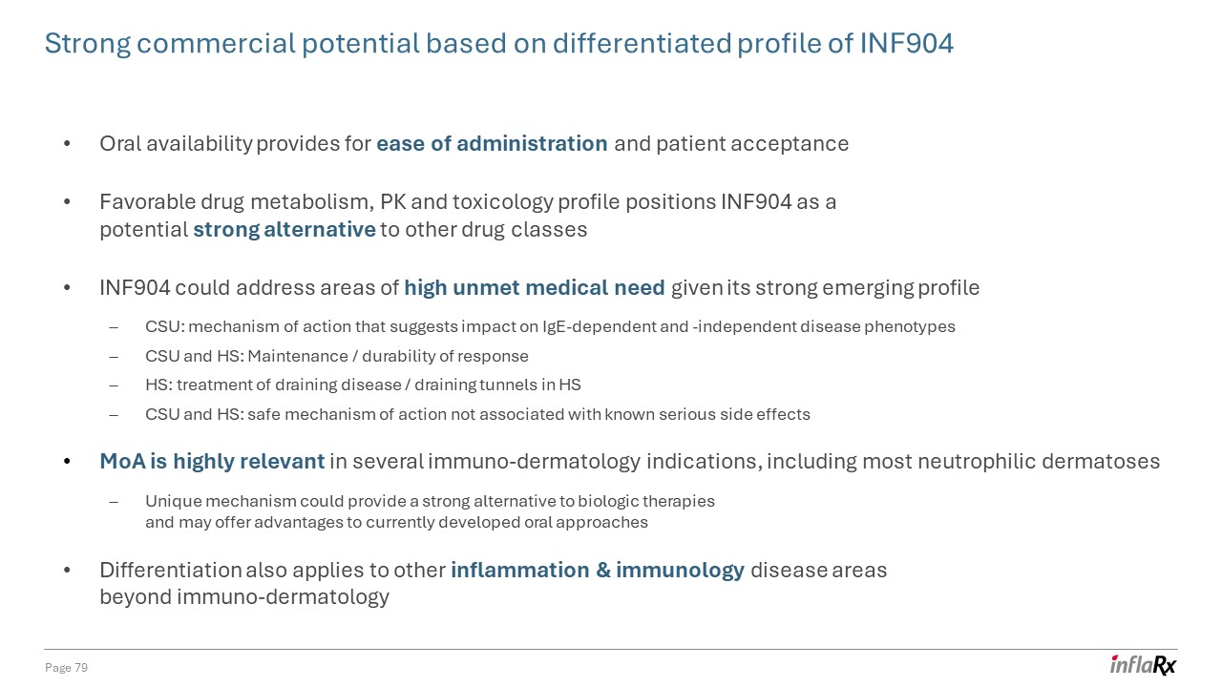The width and height of the screenshot is (1222, 687).
Task: Click bold 'high unmet medical need' text
Action: [x=535, y=288]
